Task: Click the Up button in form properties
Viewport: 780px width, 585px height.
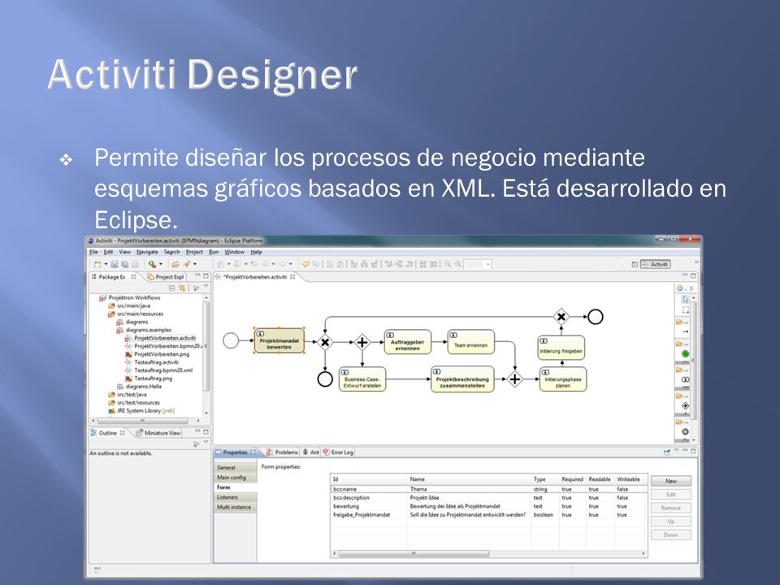Action: pyautogui.click(x=671, y=522)
